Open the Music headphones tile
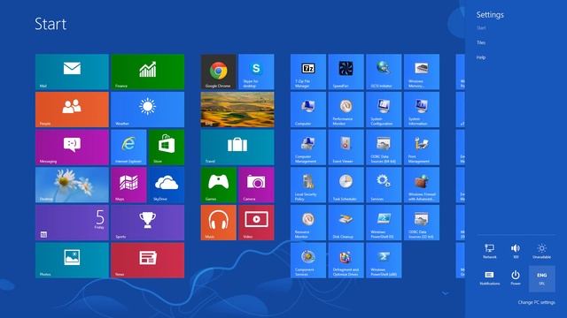The image size is (567, 318). [x=219, y=223]
